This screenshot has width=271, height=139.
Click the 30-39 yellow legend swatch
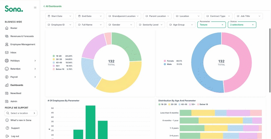[54, 59]
